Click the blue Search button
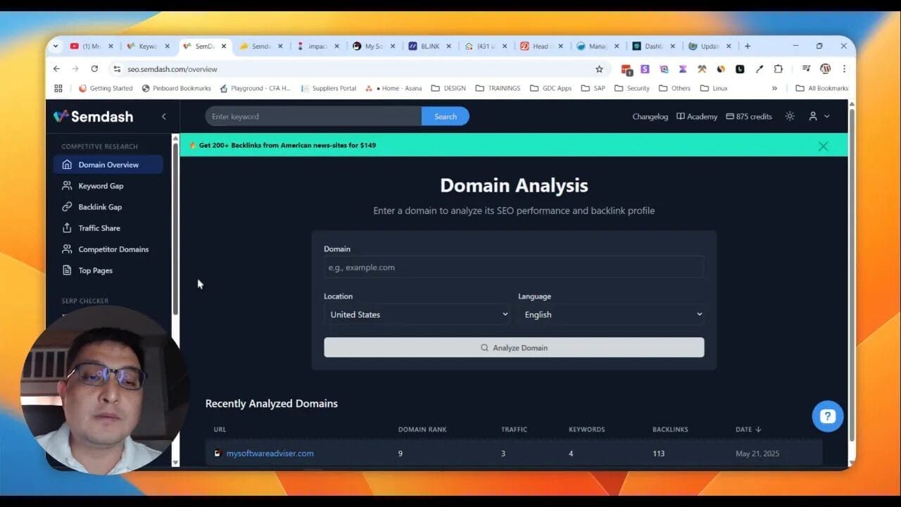901x507 pixels. [445, 116]
